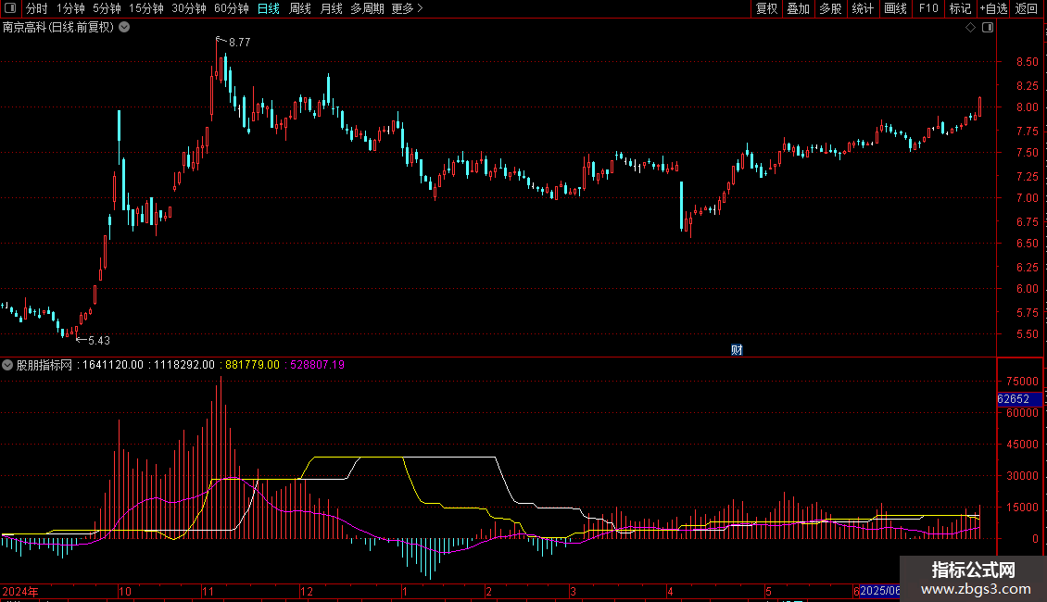Viewport: 1047px width, 602px height.
Task: Click the 多股 multi-stock button
Action: (x=830, y=8)
